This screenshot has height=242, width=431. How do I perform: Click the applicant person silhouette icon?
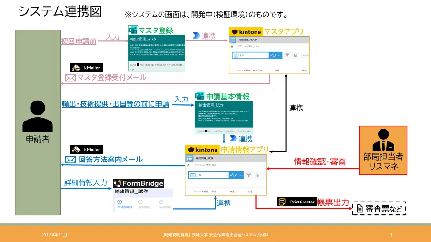click(38, 117)
